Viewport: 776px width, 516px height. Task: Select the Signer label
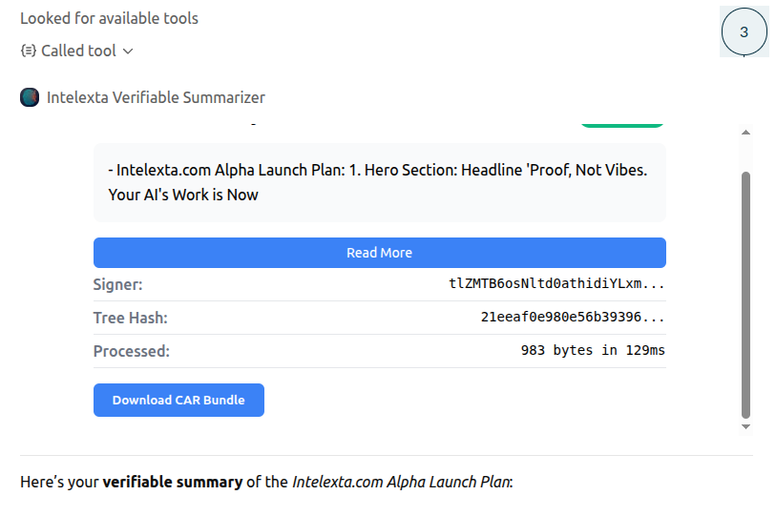coord(117,284)
